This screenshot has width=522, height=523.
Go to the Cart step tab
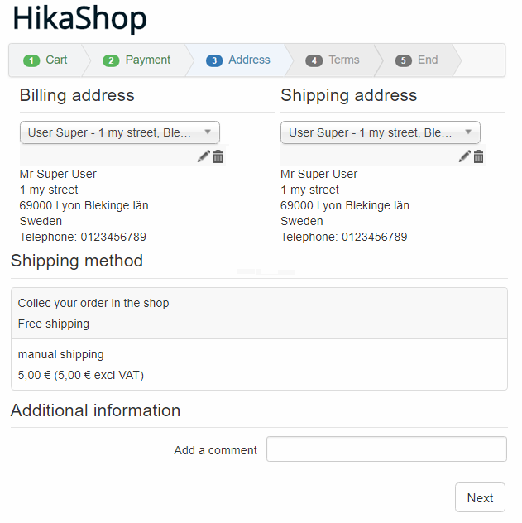tap(46, 60)
